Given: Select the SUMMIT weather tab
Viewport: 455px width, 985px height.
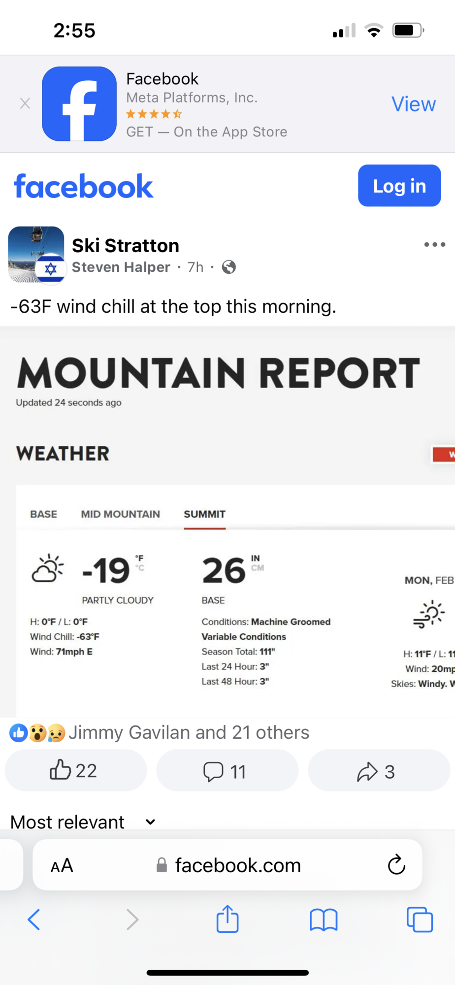Looking at the screenshot, I should point(205,514).
